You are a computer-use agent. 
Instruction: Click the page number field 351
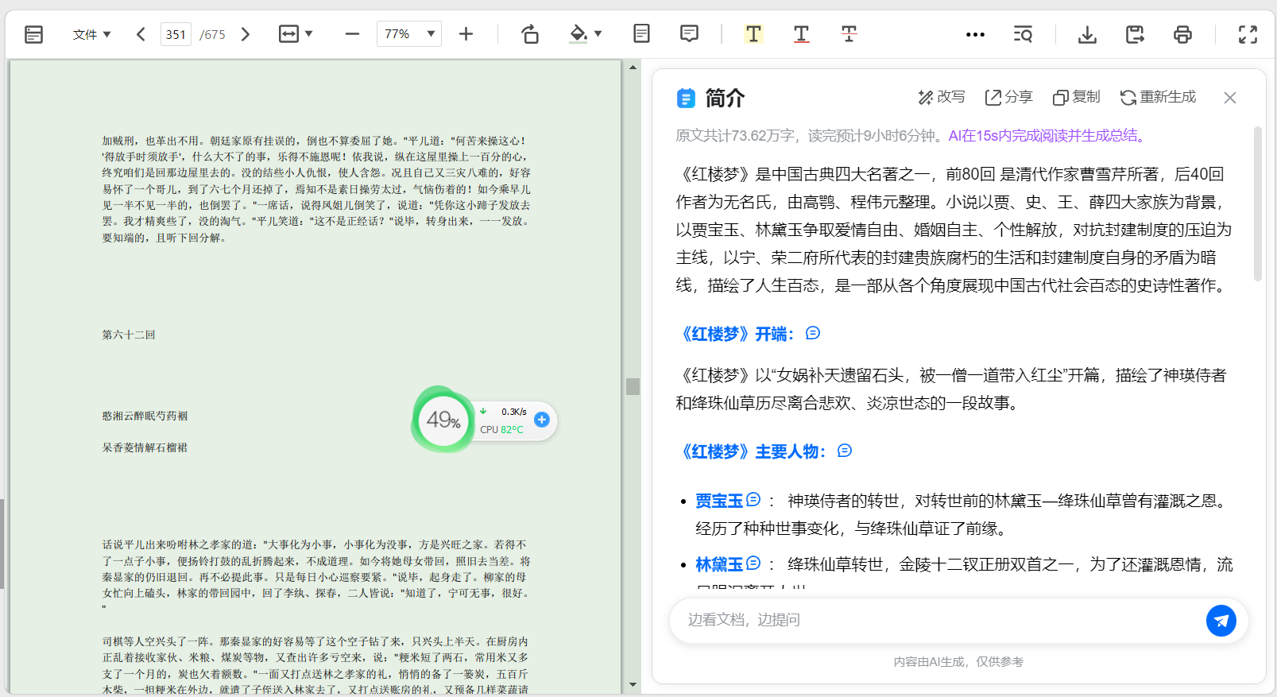point(176,34)
